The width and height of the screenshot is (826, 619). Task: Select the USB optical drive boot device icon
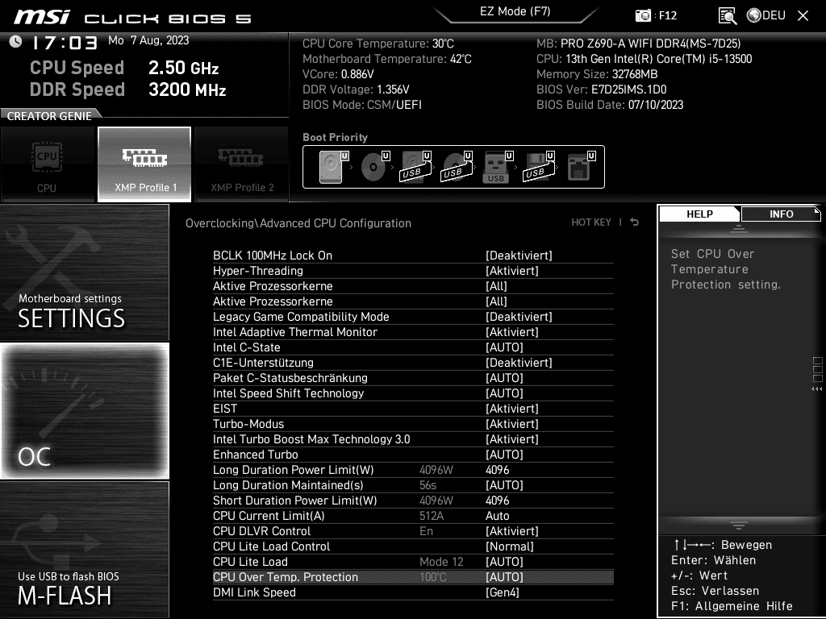click(457, 167)
